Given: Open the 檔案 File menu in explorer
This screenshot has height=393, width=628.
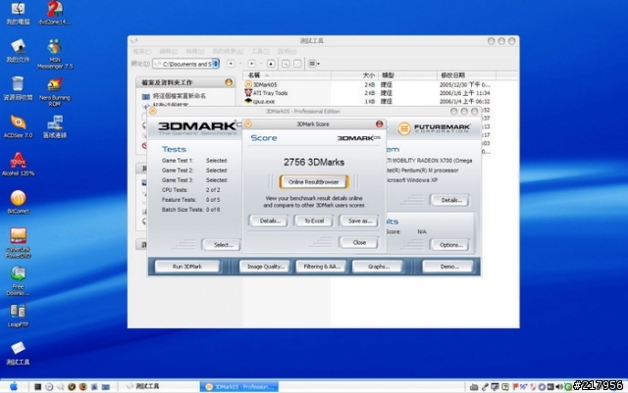Looking at the screenshot, I should [141, 51].
